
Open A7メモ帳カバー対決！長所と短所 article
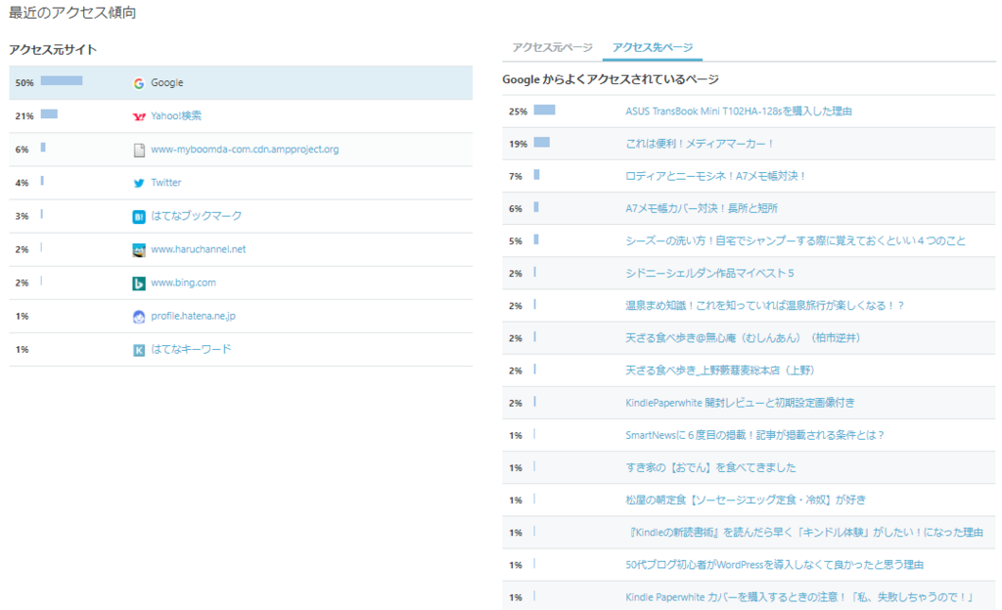[x=701, y=208]
